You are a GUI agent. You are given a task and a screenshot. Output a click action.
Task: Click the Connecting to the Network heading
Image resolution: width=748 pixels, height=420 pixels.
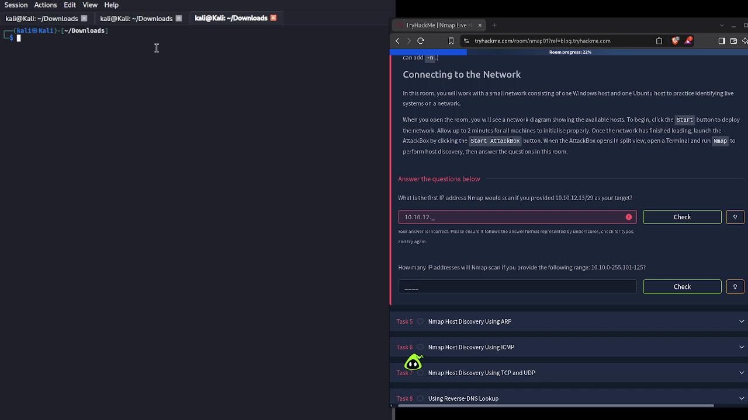pos(462,75)
